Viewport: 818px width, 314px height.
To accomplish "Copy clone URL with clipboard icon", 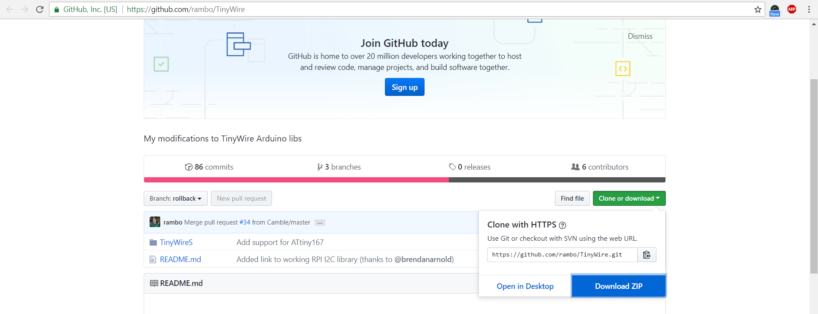I will (647, 255).
